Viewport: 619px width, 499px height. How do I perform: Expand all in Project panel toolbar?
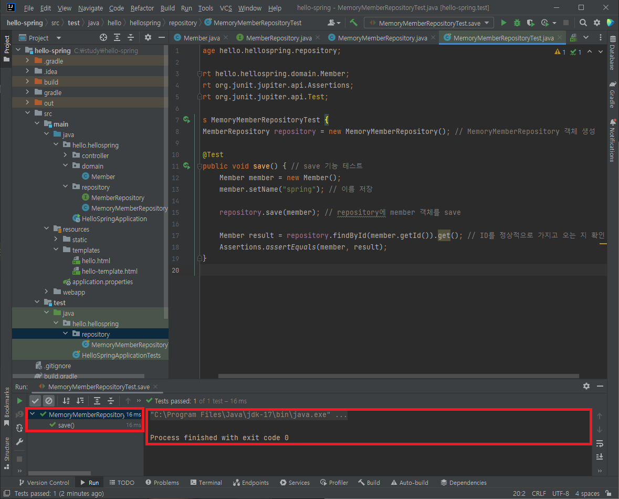tap(117, 37)
